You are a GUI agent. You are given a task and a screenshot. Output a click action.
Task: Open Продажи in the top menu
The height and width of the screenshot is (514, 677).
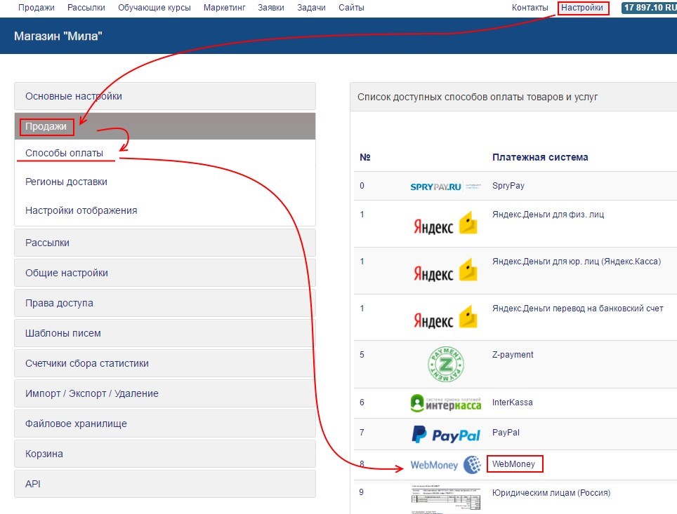(x=37, y=8)
